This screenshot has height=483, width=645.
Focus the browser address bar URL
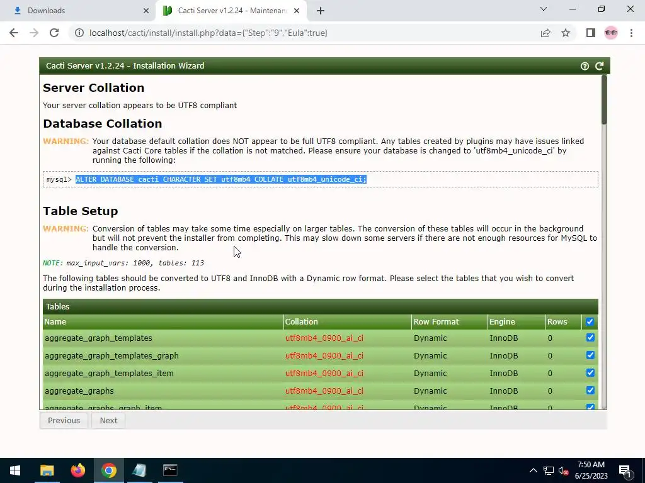pos(208,33)
